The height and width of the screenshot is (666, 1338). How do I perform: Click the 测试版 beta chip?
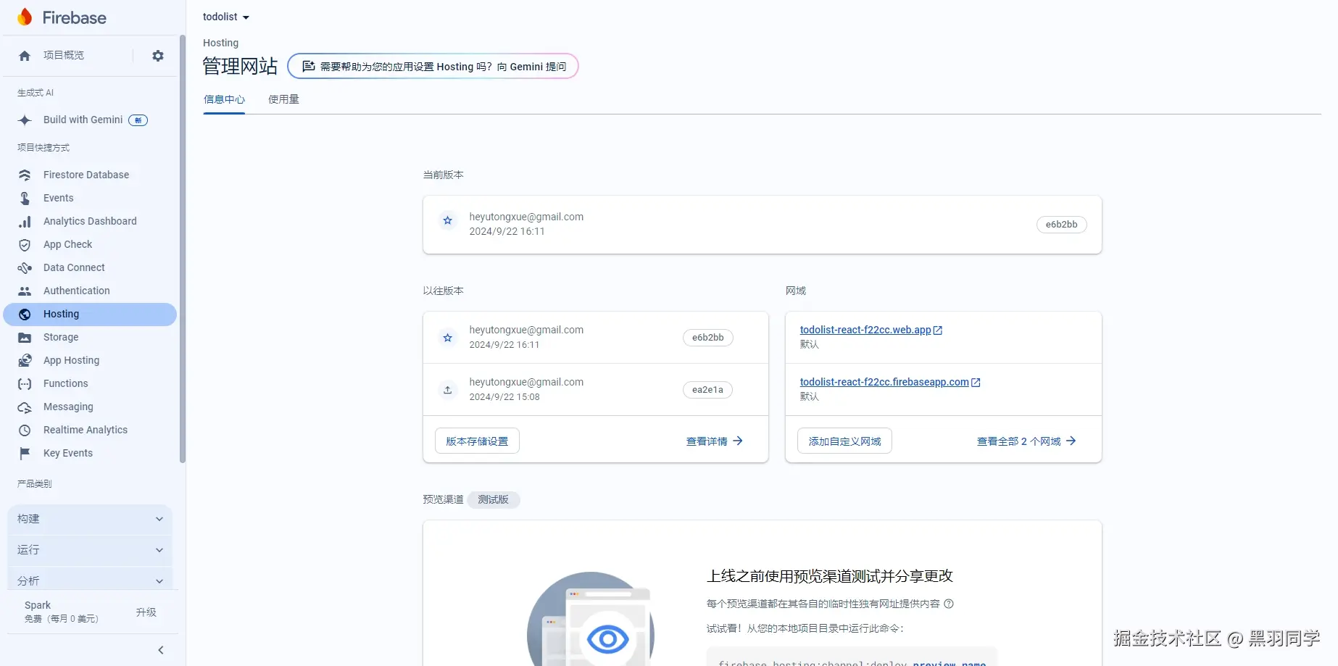(x=493, y=500)
